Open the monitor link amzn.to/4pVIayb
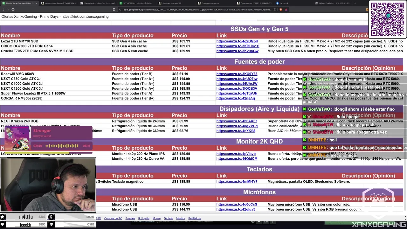Viewport: 407px width, 229px height. 236,154
